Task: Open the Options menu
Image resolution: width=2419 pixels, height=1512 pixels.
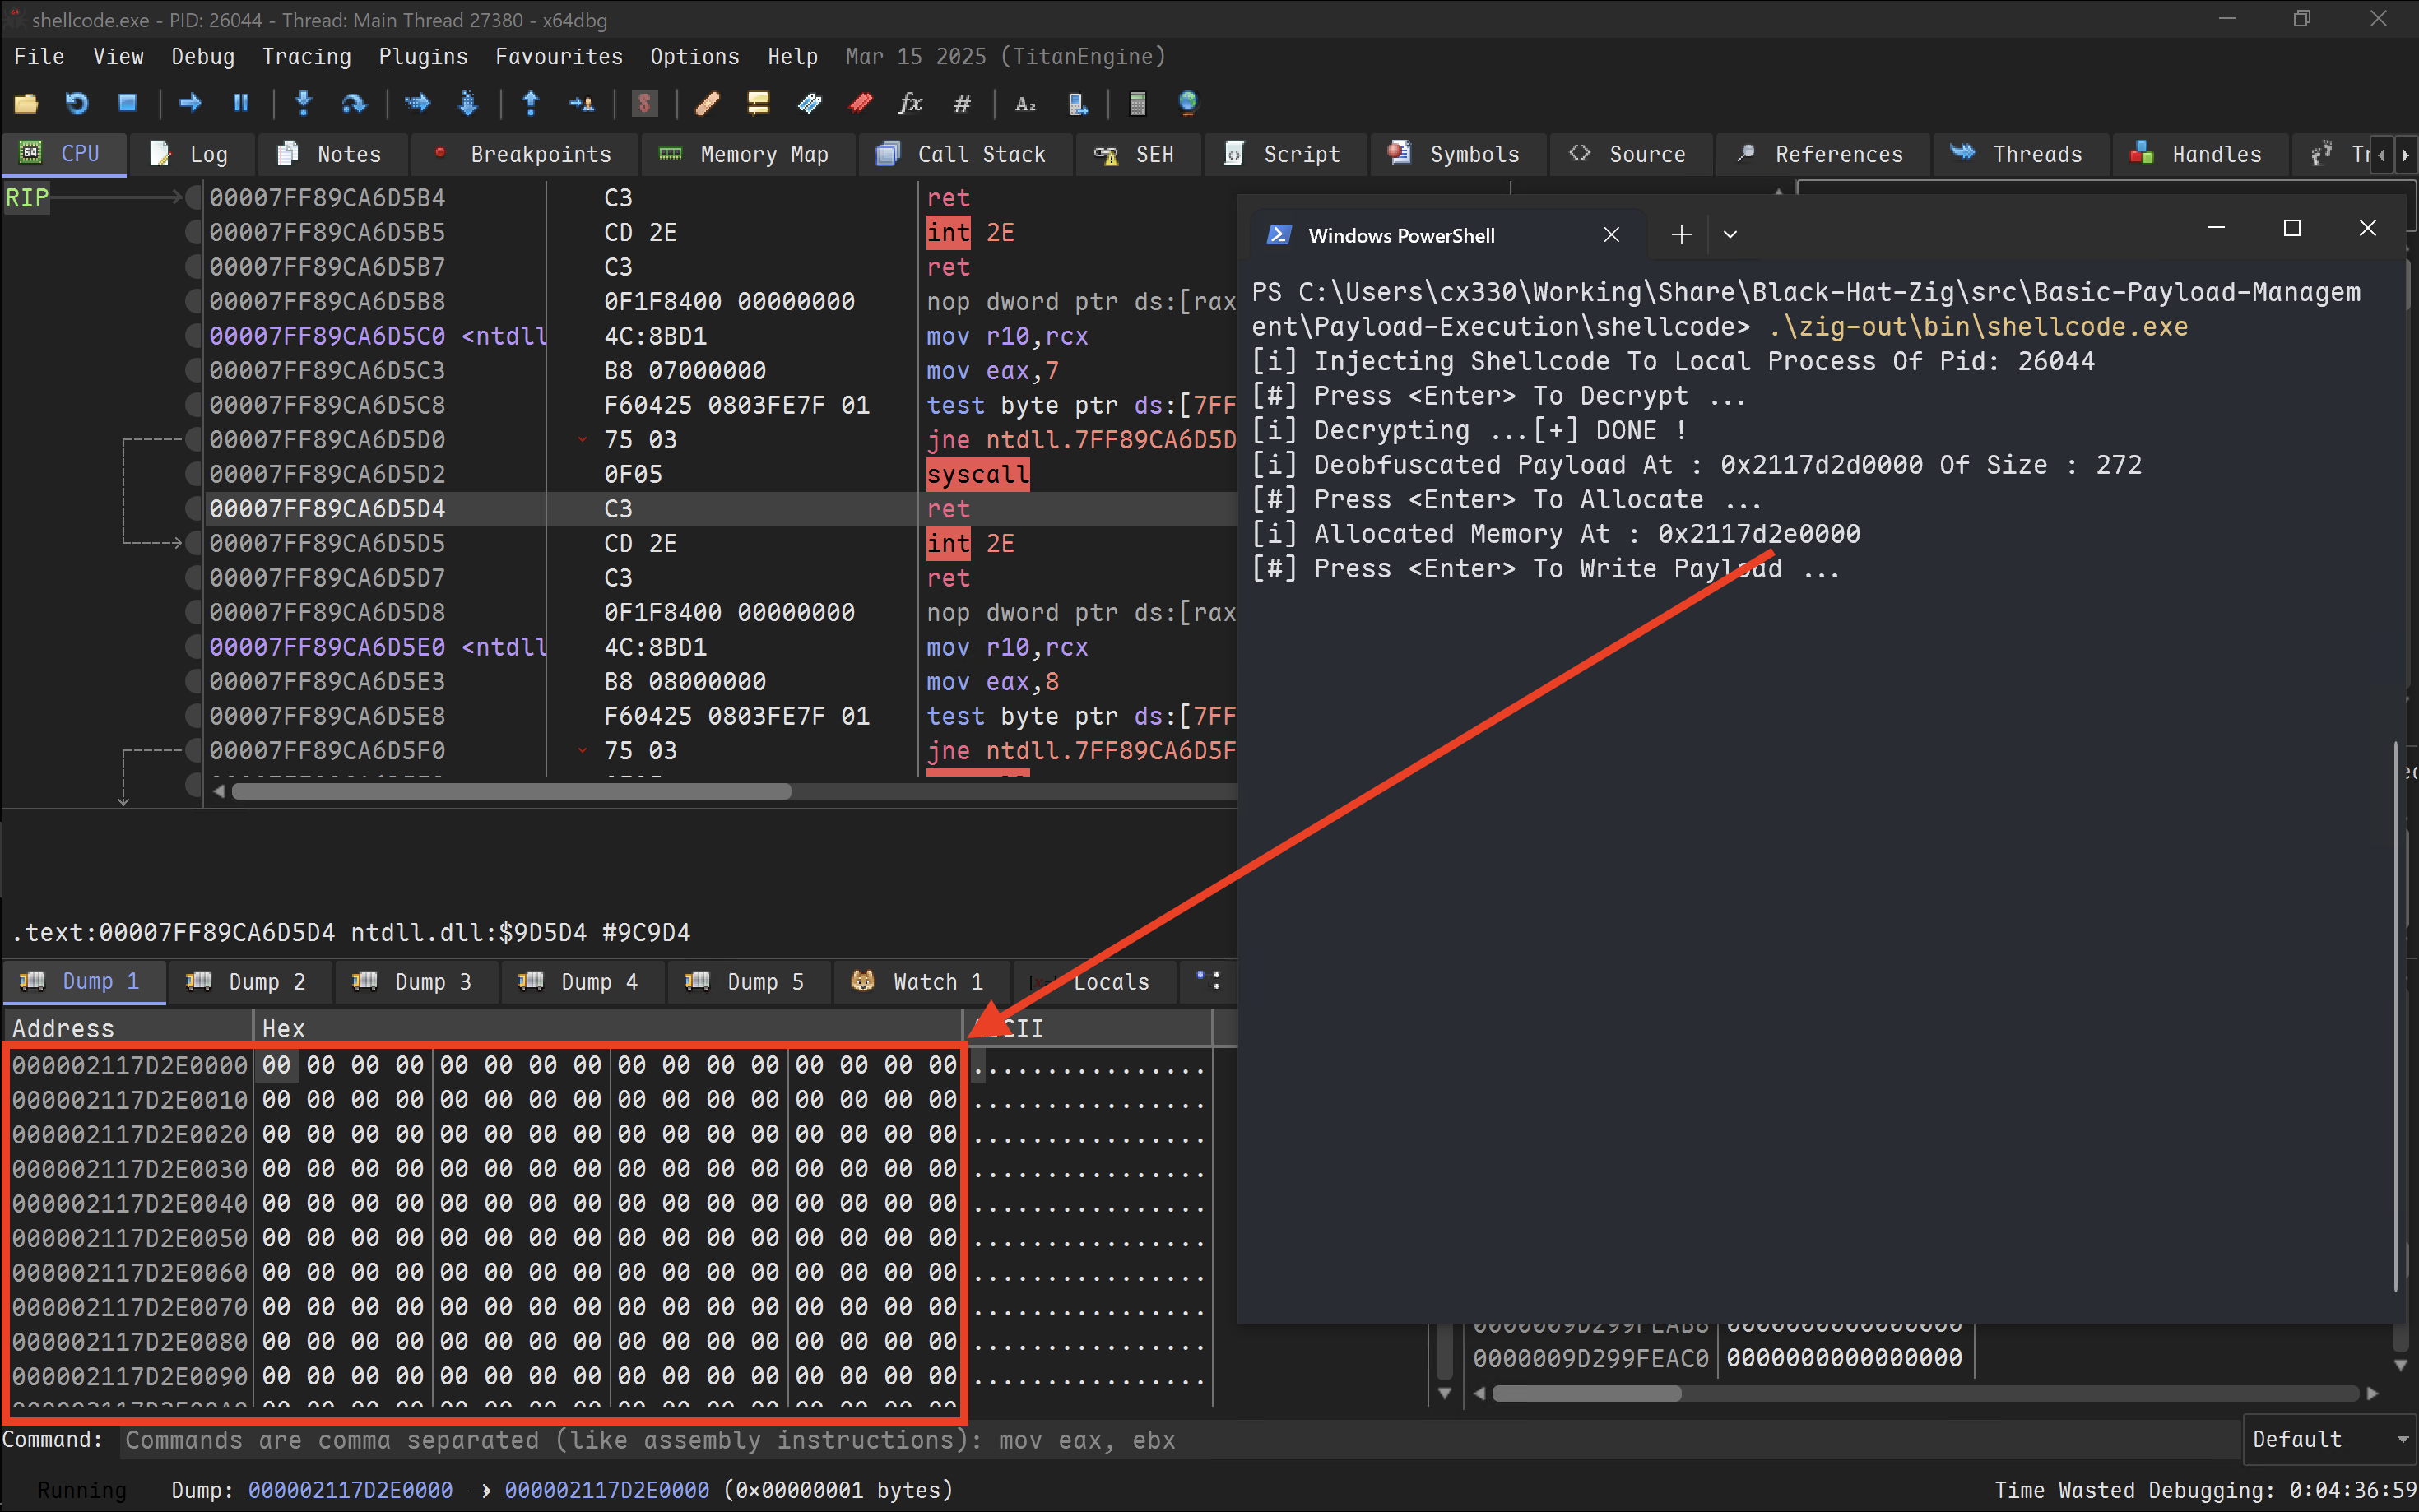Action: pyautogui.click(x=695, y=57)
